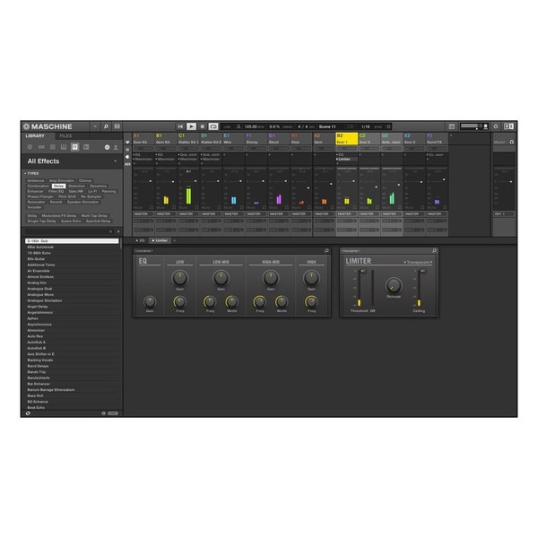Collapse the TYPES section triangle
Viewport: 538px width, 538px height.
[25, 174]
